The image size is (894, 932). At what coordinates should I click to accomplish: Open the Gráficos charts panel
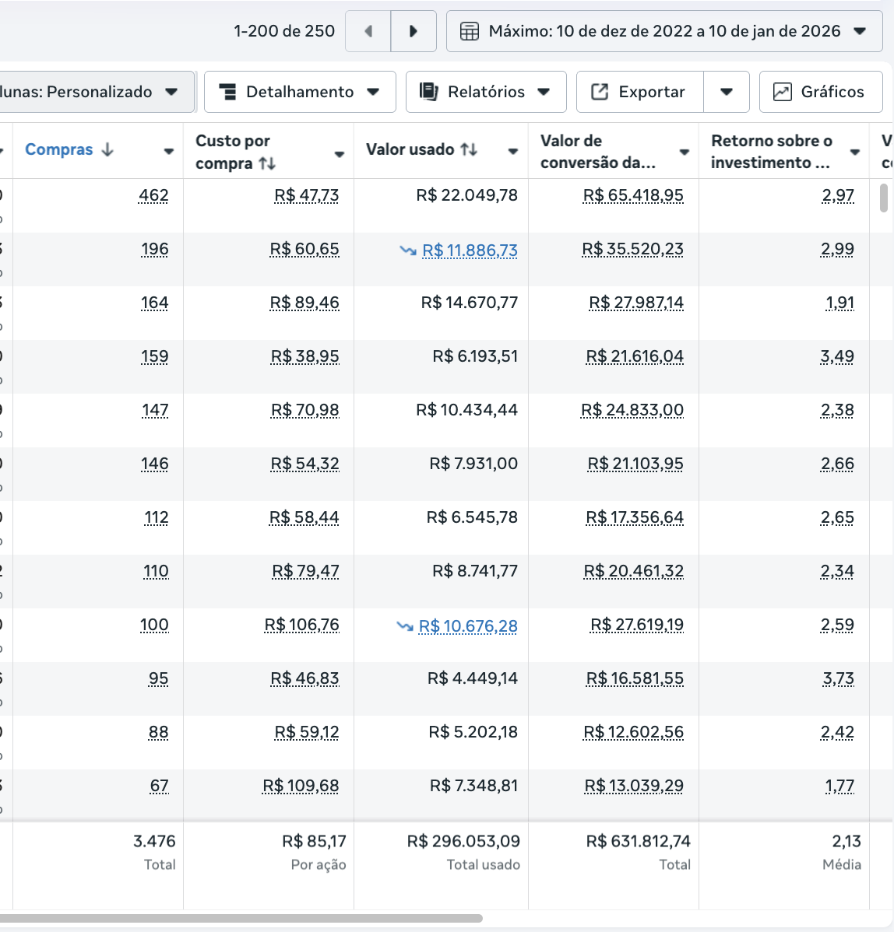pos(820,92)
